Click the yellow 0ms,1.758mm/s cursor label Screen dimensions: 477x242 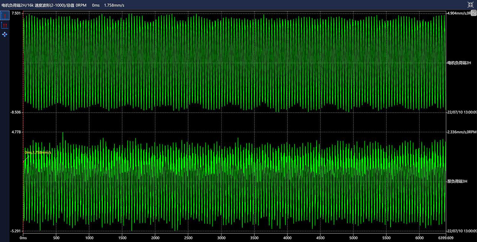coord(38,153)
